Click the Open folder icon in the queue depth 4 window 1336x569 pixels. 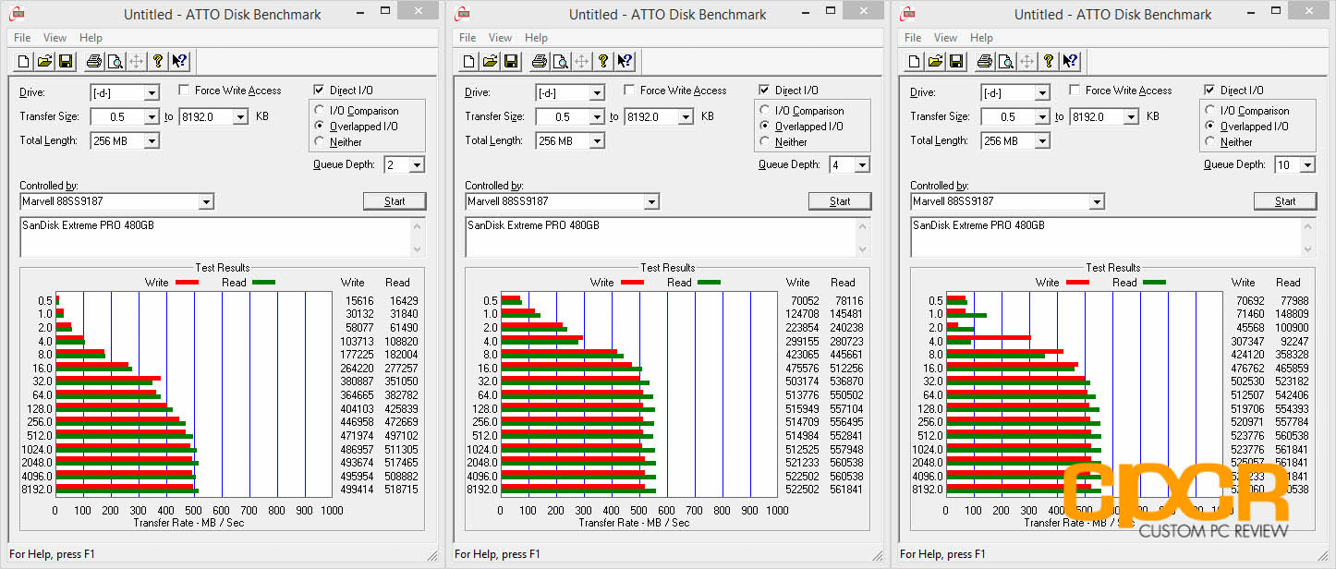click(x=490, y=62)
